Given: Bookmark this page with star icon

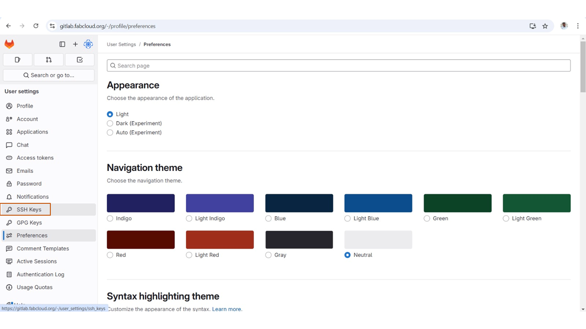Looking at the screenshot, I should click(545, 26).
